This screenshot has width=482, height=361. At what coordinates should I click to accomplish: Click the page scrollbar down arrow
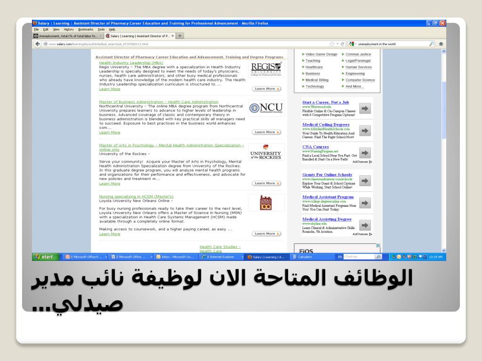click(x=443, y=251)
